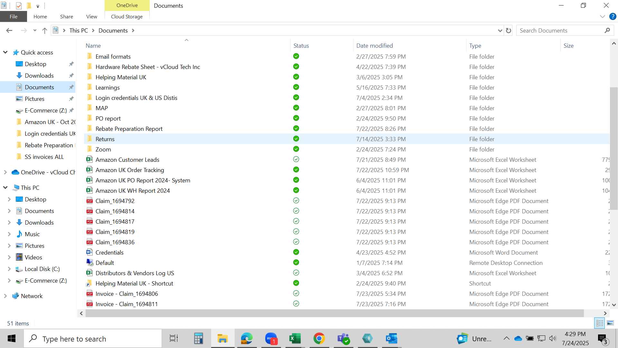Expand OneDrive - vCloud node
This screenshot has height=348, width=618.
[x=5, y=172]
